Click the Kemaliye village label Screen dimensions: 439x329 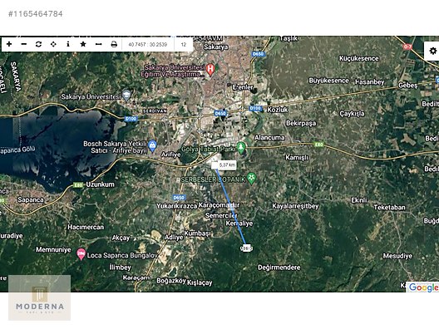pos(239,223)
